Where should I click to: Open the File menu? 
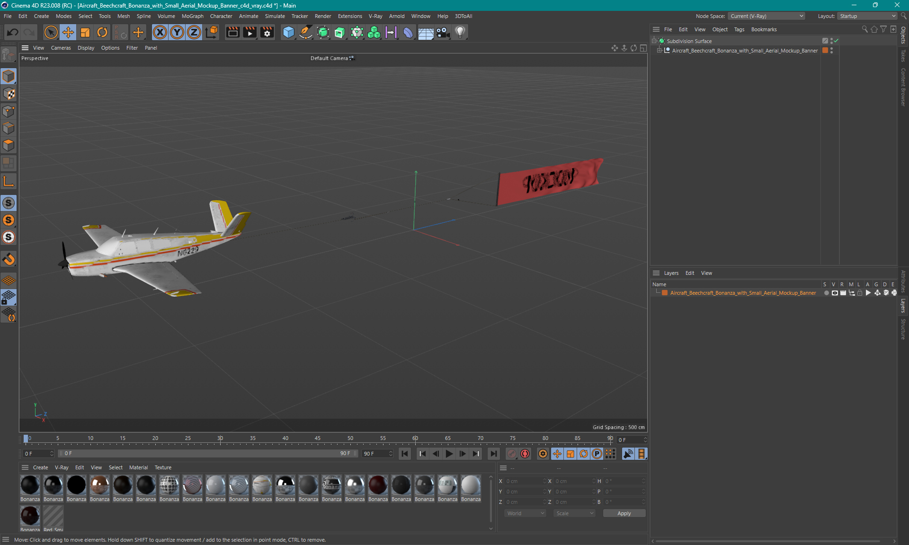pyautogui.click(x=8, y=16)
